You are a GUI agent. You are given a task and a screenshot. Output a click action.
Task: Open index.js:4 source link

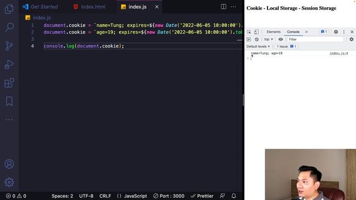339,53
